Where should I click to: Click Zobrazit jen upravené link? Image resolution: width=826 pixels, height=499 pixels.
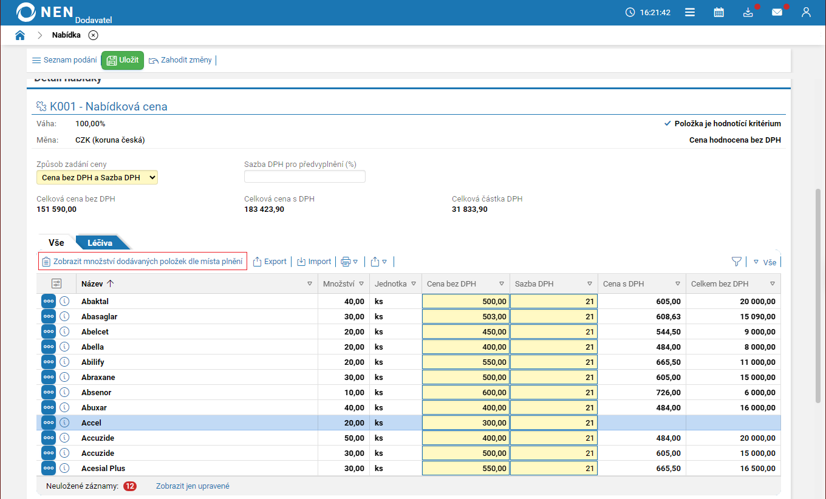193,486
